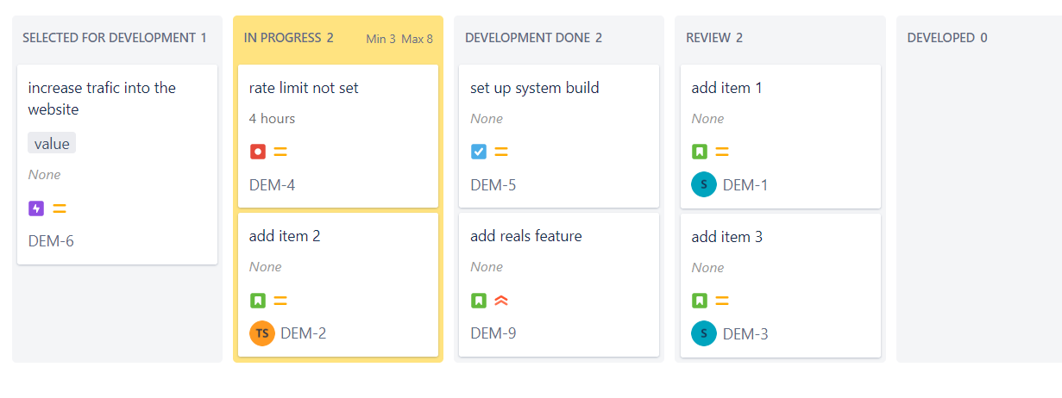Click the 'None' estimate on DEM-6
The width and height of the screenshot is (1062, 398).
[45, 175]
